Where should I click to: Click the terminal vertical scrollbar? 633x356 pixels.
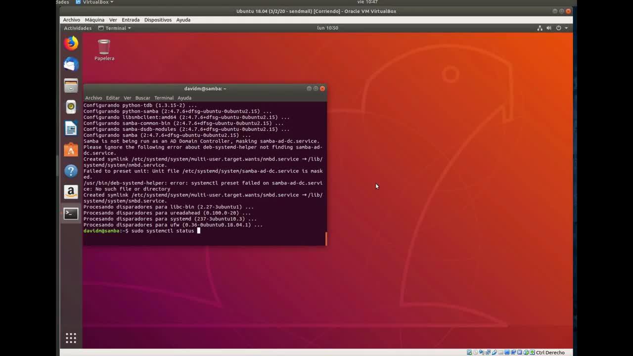[x=326, y=238]
